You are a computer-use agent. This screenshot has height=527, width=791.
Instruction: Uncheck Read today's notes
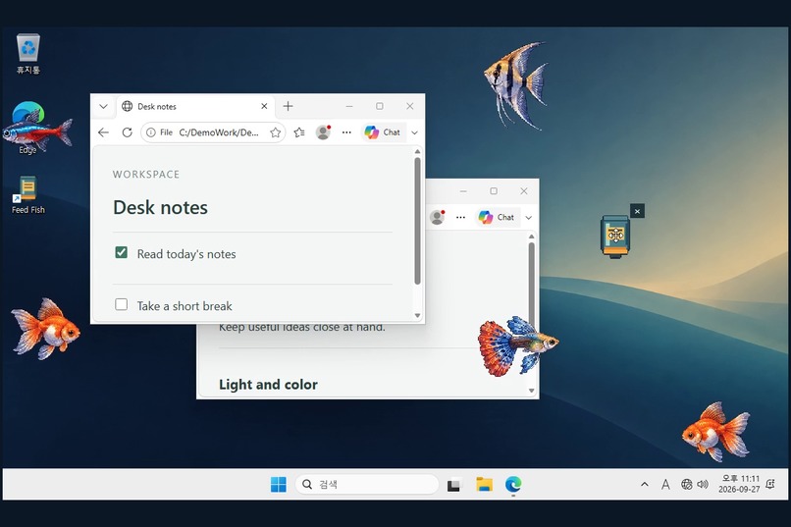(121, 252)
